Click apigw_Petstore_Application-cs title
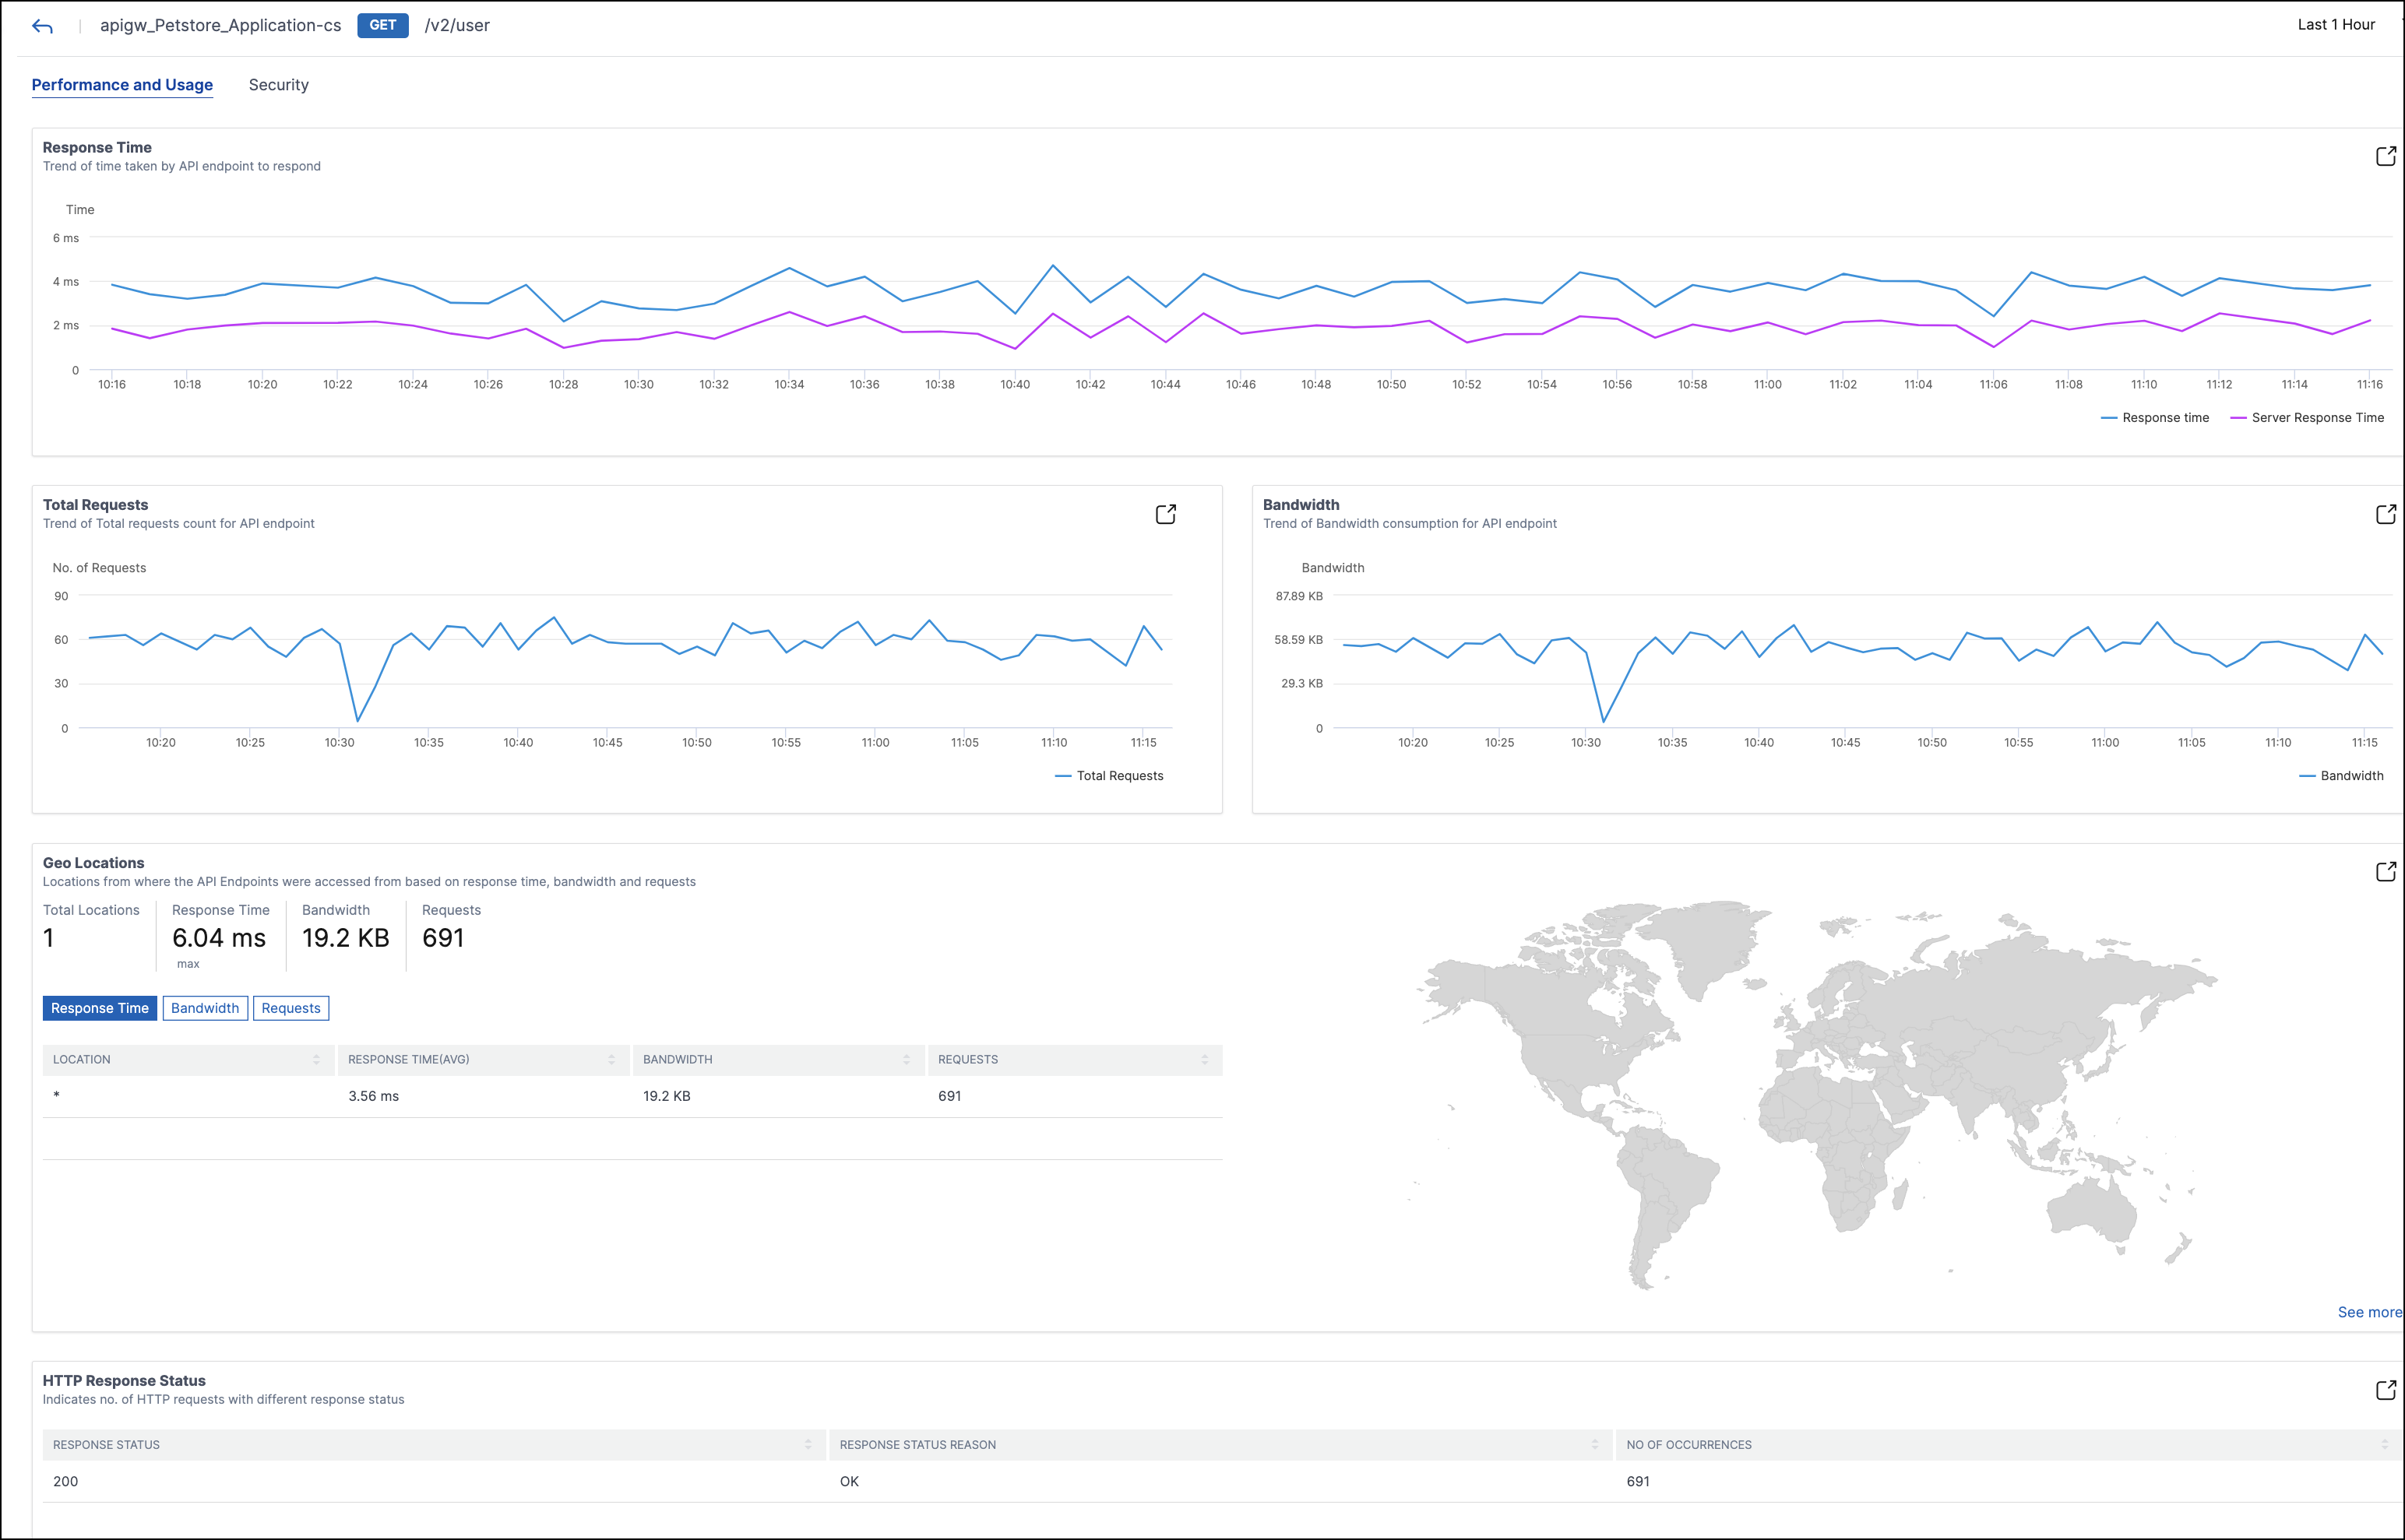Image resolution: width=2405 pixels, height=1540 pixels. (x=220, y=26)
